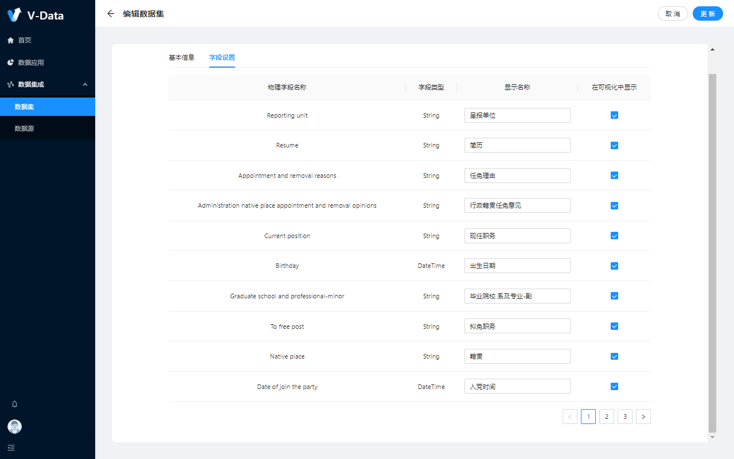Click the V-Data logo icon

pyautogui.click(x=14, y=15)
